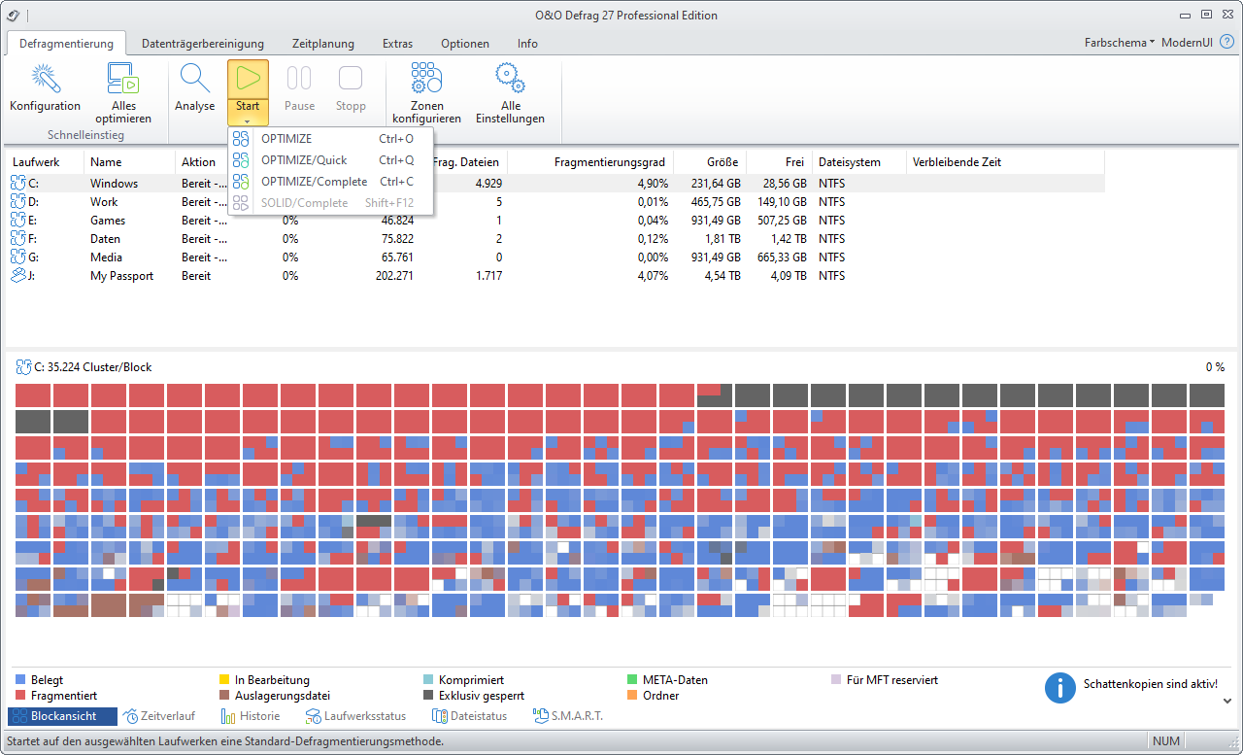The image size is (1243, 755).
Task: Click the Daten drive name
Action: click(x=106, y=238)
